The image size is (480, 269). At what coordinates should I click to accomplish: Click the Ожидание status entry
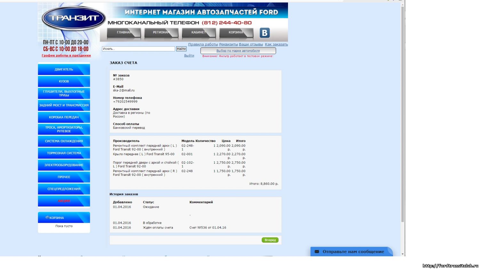point(151,207)
